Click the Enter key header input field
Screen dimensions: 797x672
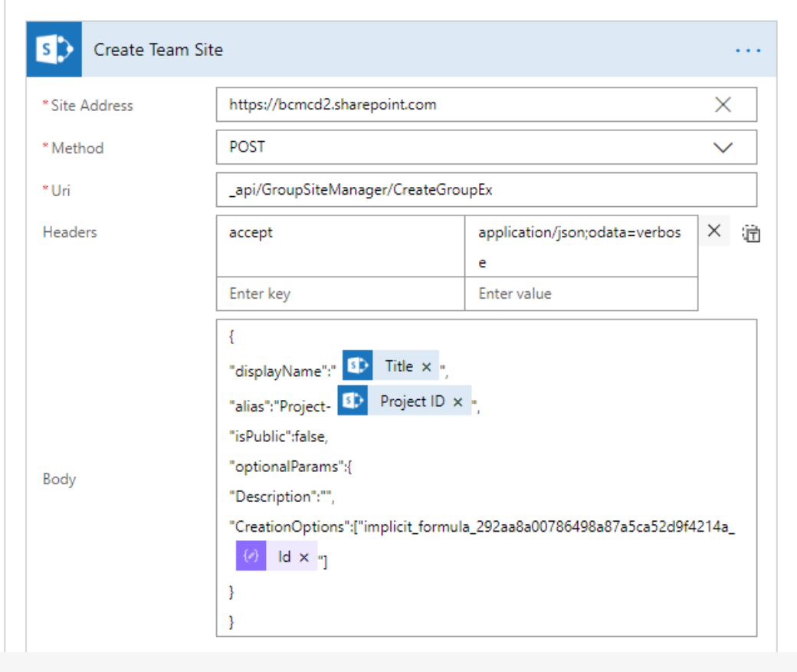(x=337, y=293)
